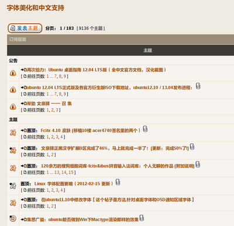234x226 pixels.
Task: Click sticky icon beside Fcitx 4.10 皮肤 topic
Action: tap(13, 133)
